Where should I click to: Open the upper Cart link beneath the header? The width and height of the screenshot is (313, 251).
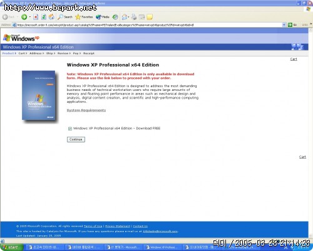click(294, 59)
